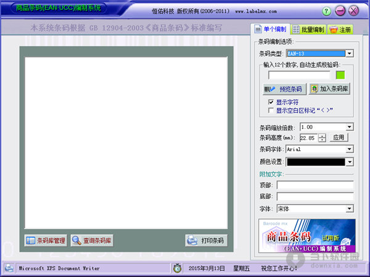
Task: Expand the 字体 宋体 dropdown
Action: pos(350,209)
